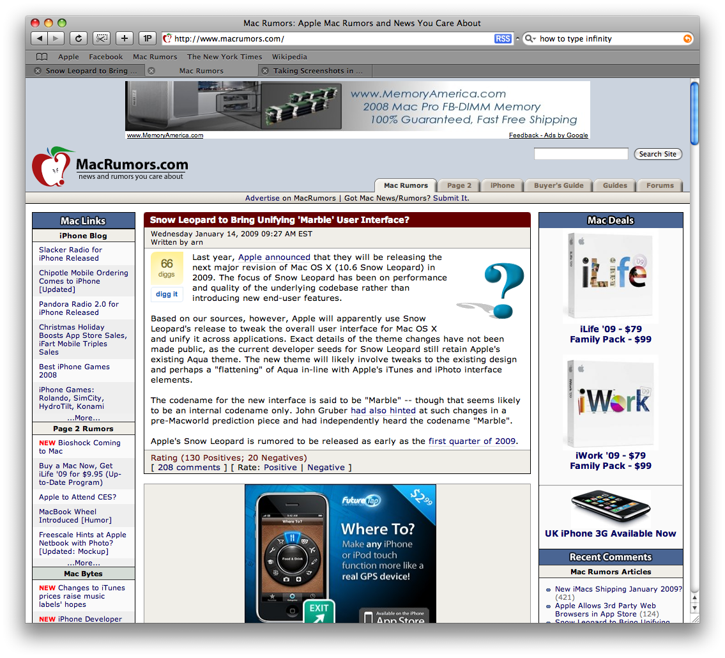Open the Apple announced link
Screen dimensions: 725x658
point(274,257)
